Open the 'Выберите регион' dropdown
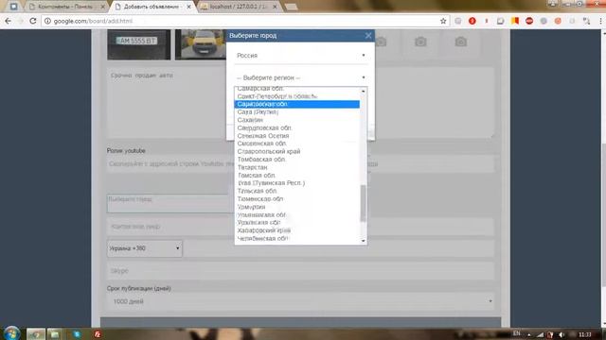The width and height of the screenshot is (606, 340). click(x=301, y=77)
